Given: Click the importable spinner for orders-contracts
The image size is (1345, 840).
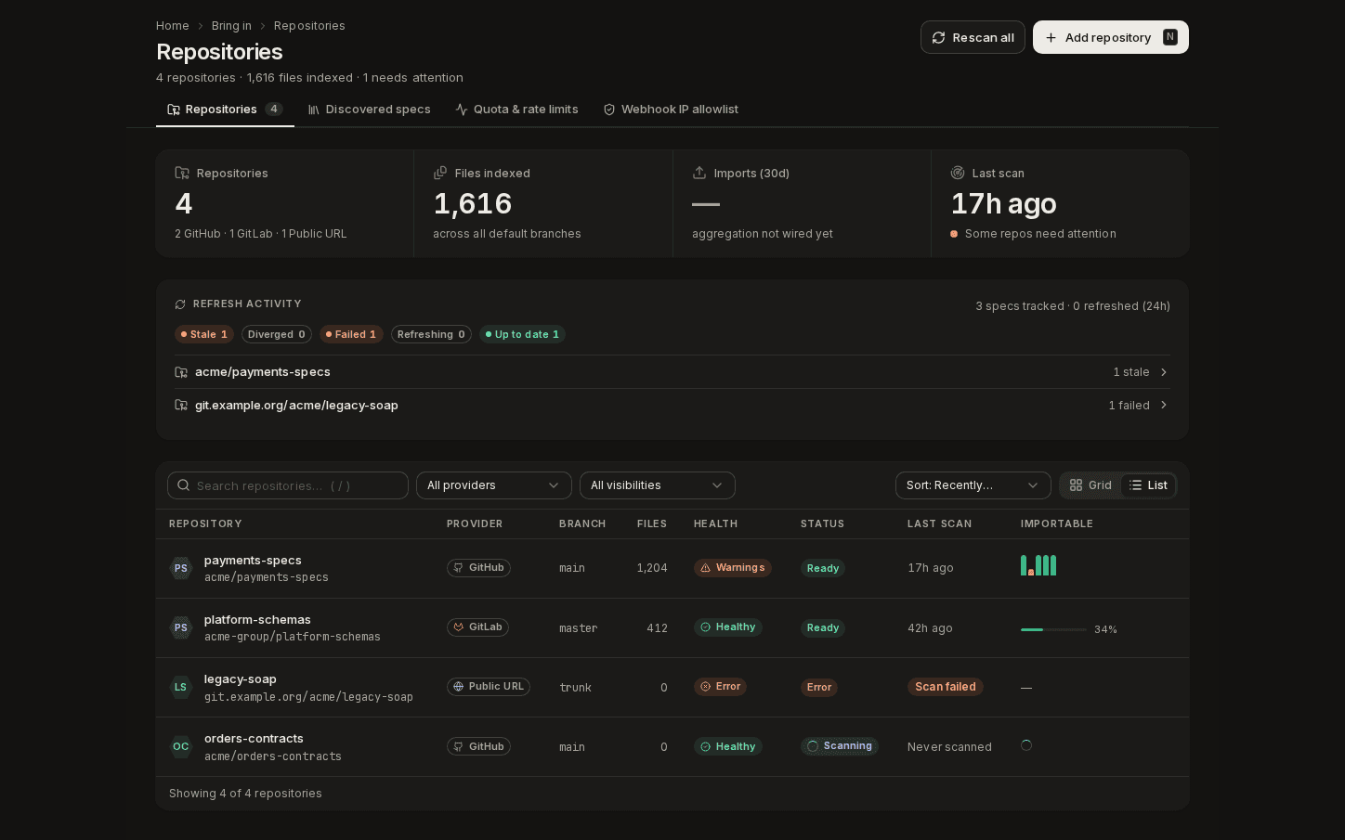Looking at the screenshot, I should (x=1026, y=745).
